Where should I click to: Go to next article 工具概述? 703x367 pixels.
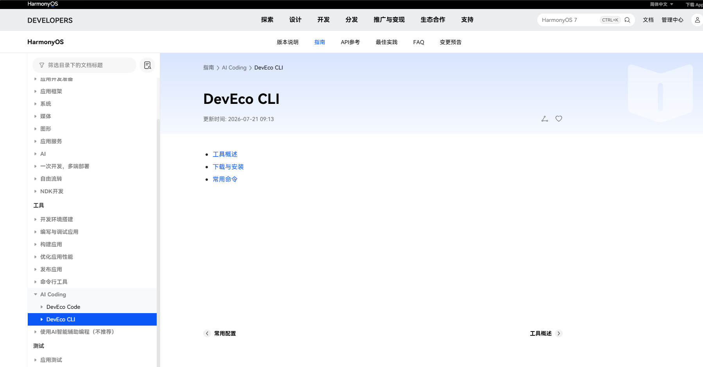click(x=541, y=333)
